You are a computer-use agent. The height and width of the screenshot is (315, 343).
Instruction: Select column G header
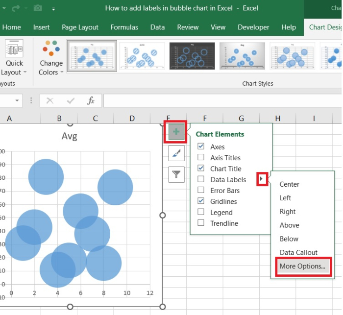pyautogui.click(x=241, y=119)
